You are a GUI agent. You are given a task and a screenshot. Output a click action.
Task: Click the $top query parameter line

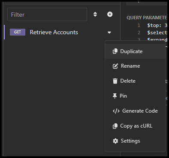click(x=157, y=25)
